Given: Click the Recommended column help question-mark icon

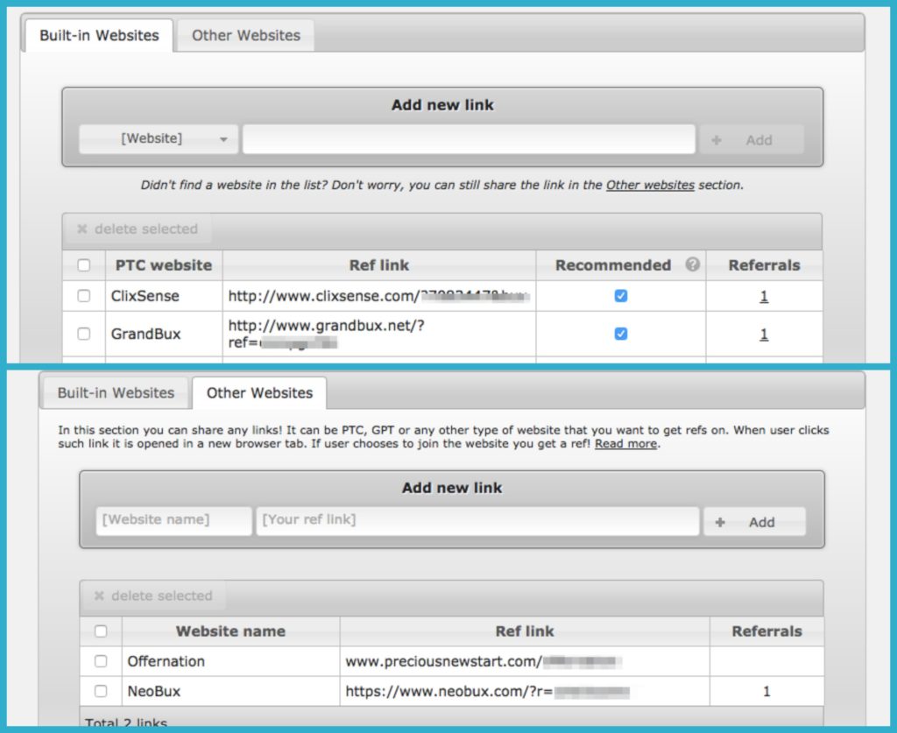Looking at the screenshot, I should coord(692,264).
